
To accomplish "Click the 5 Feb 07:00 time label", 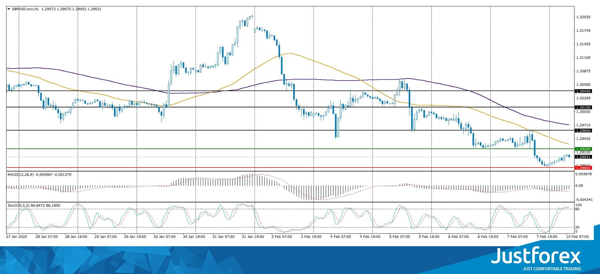I will click(400, 237).
